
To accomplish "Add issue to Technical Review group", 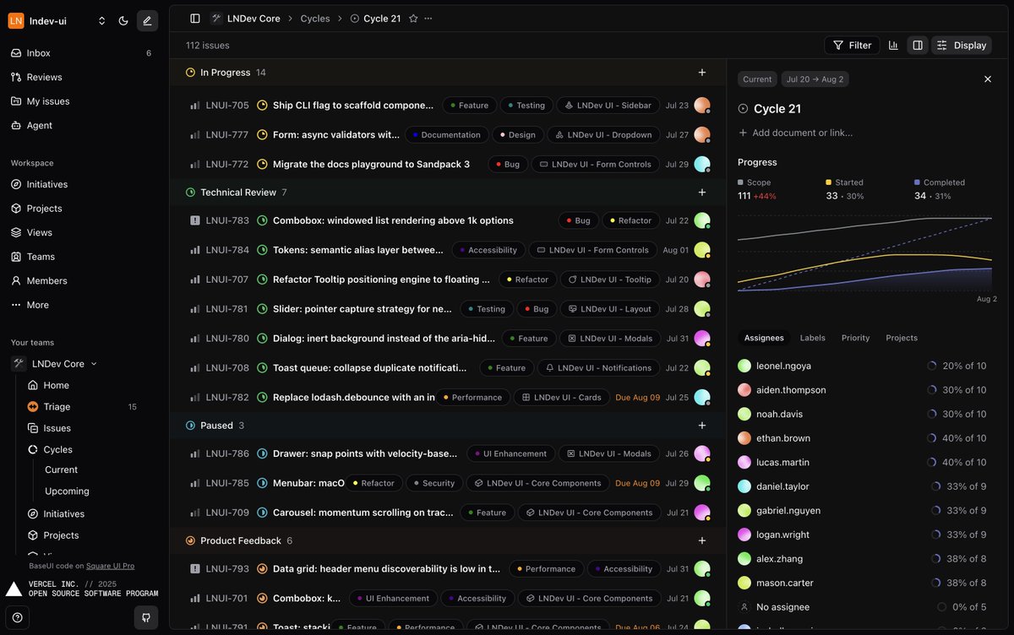I will tap(702, 193).
